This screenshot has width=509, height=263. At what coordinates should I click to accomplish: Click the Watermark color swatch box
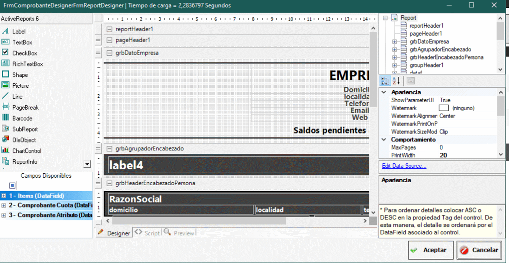[444, 108]
